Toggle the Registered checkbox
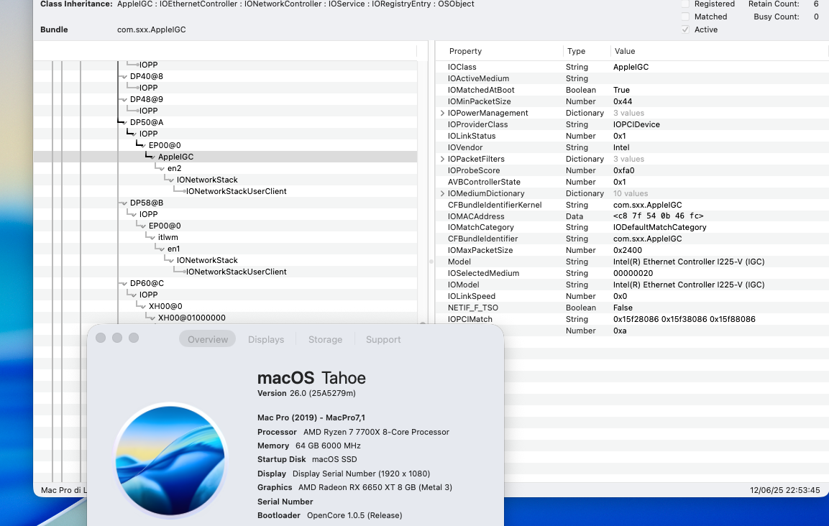The image size is (829, 526). [685, 4]
